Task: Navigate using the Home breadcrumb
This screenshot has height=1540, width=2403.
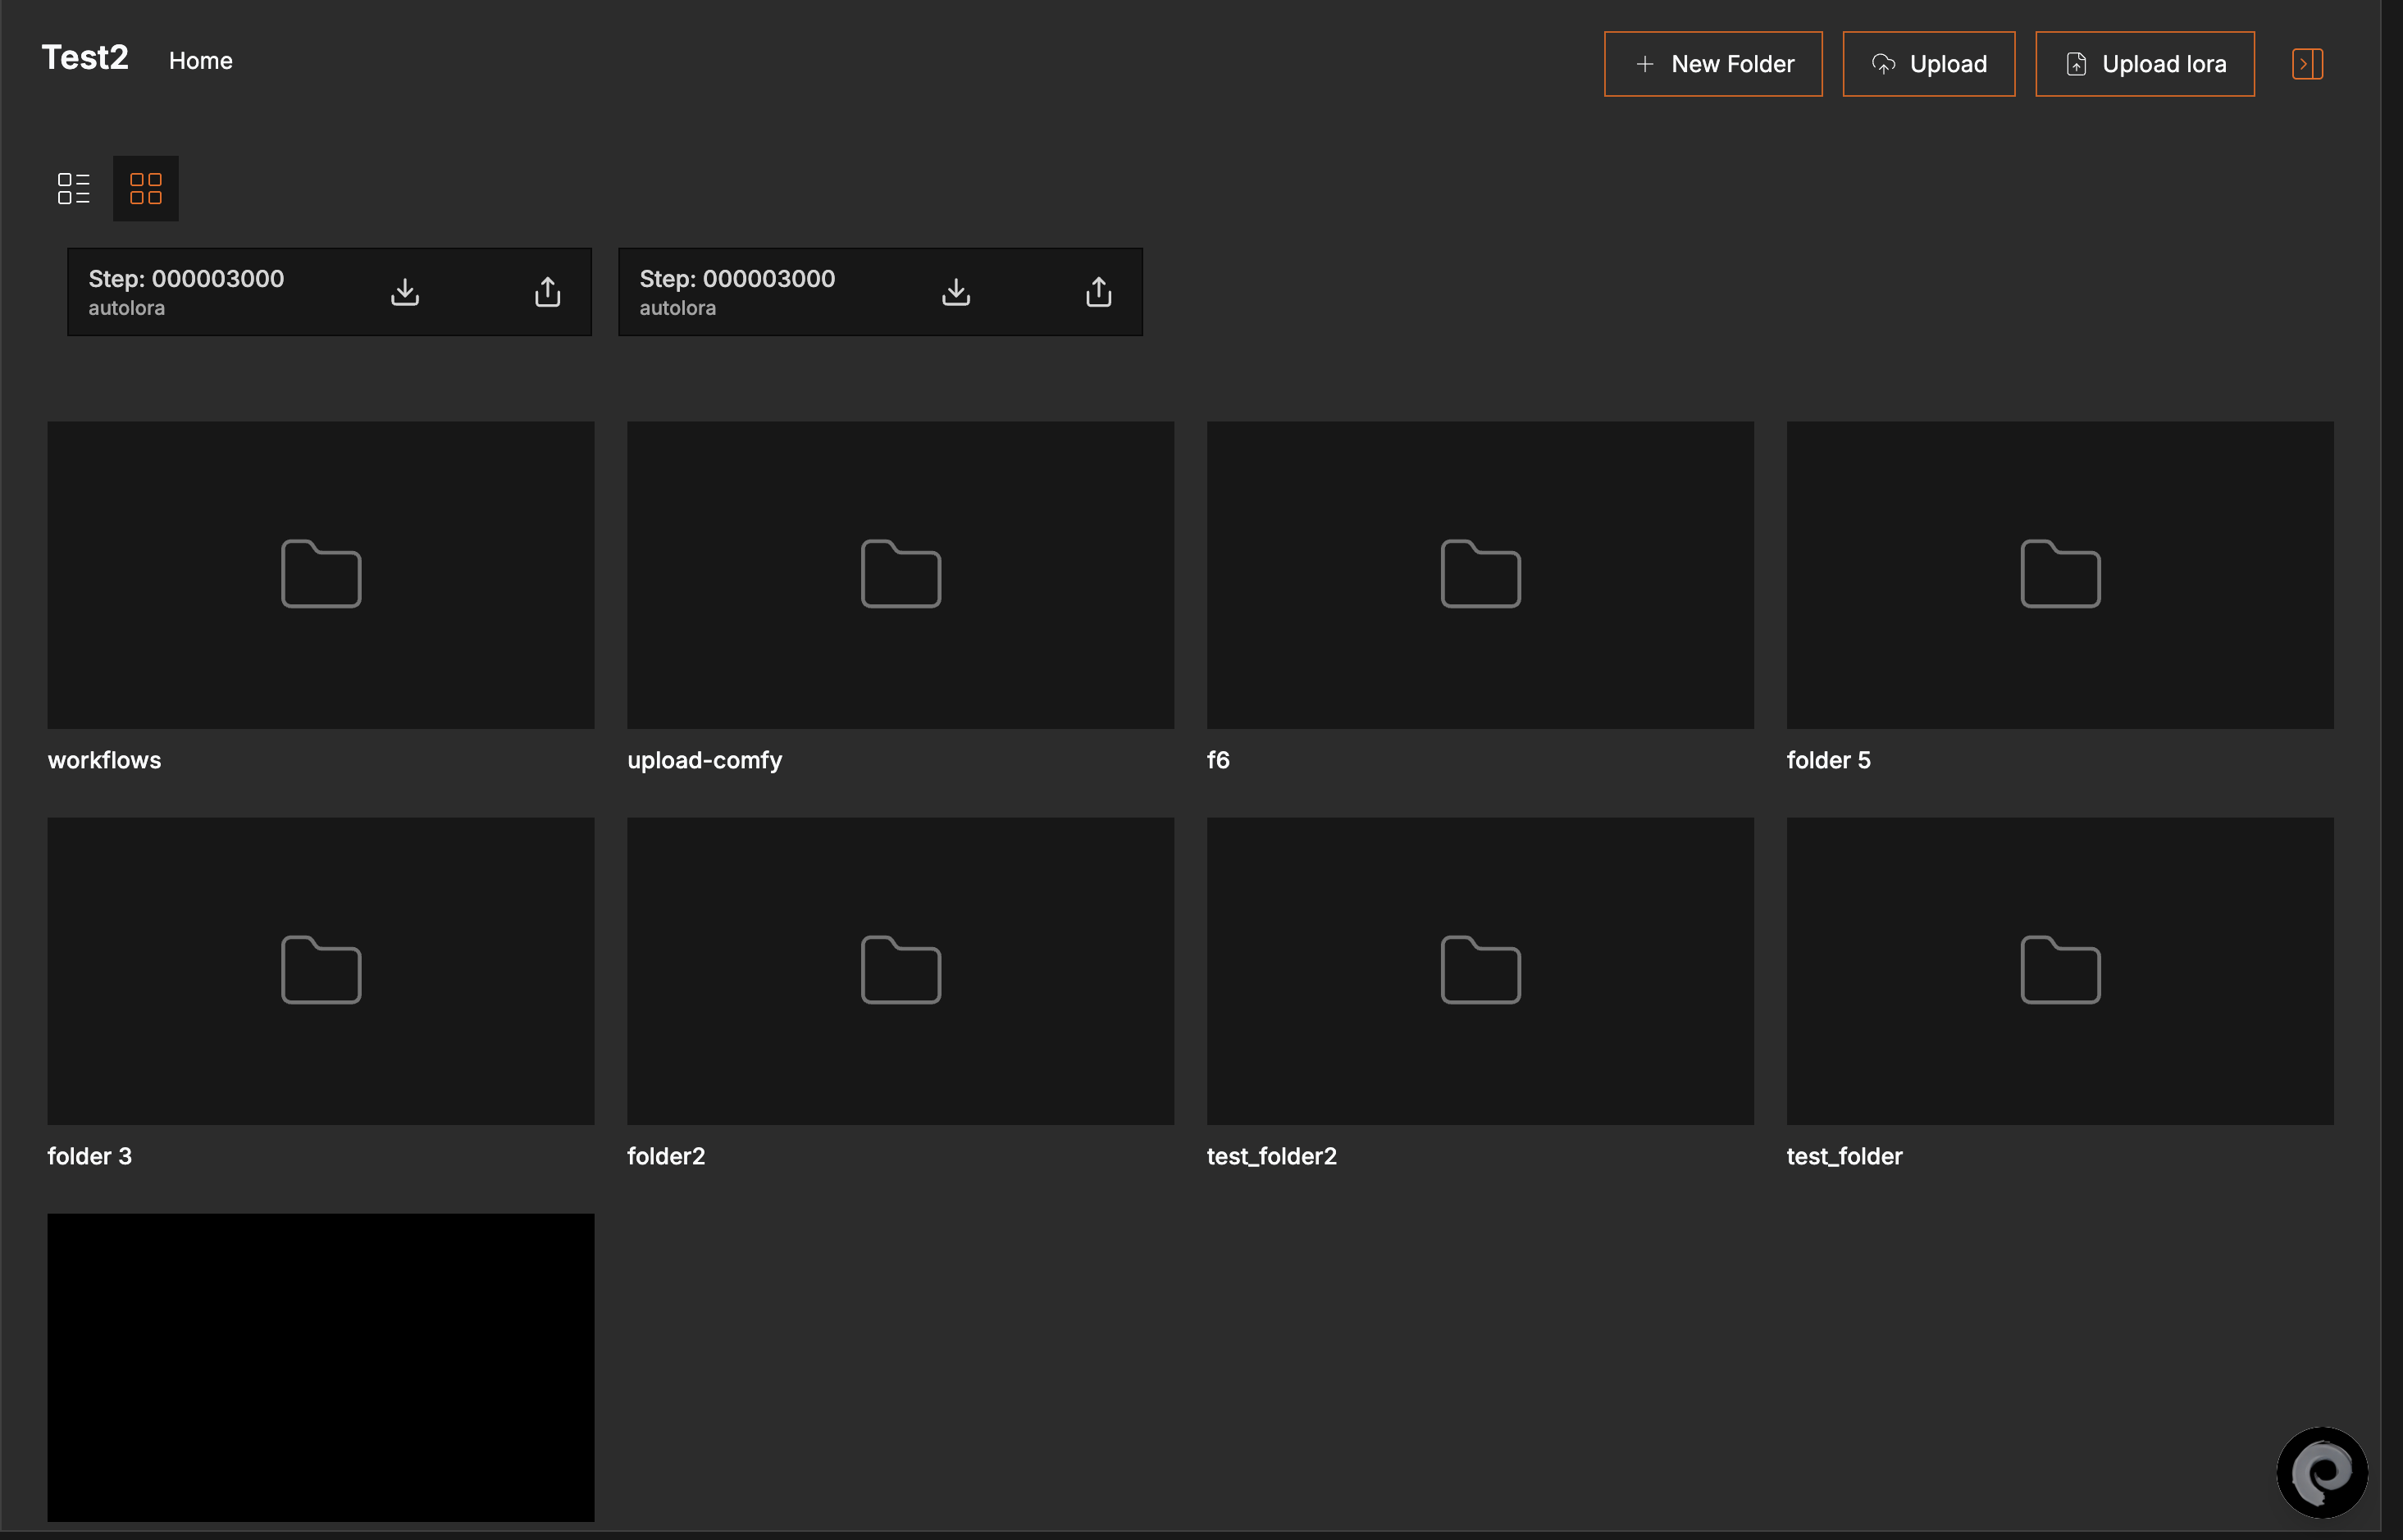Action: point(200,60)
